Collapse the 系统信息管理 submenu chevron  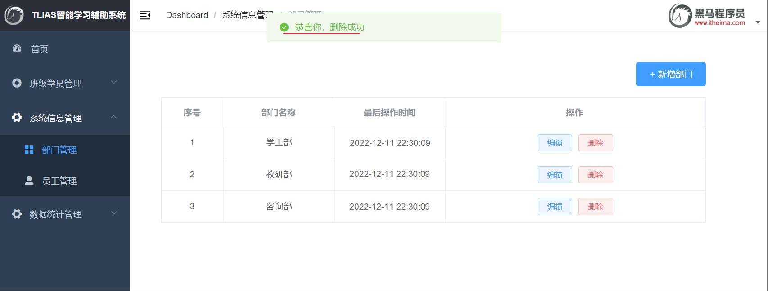(114, 117)
